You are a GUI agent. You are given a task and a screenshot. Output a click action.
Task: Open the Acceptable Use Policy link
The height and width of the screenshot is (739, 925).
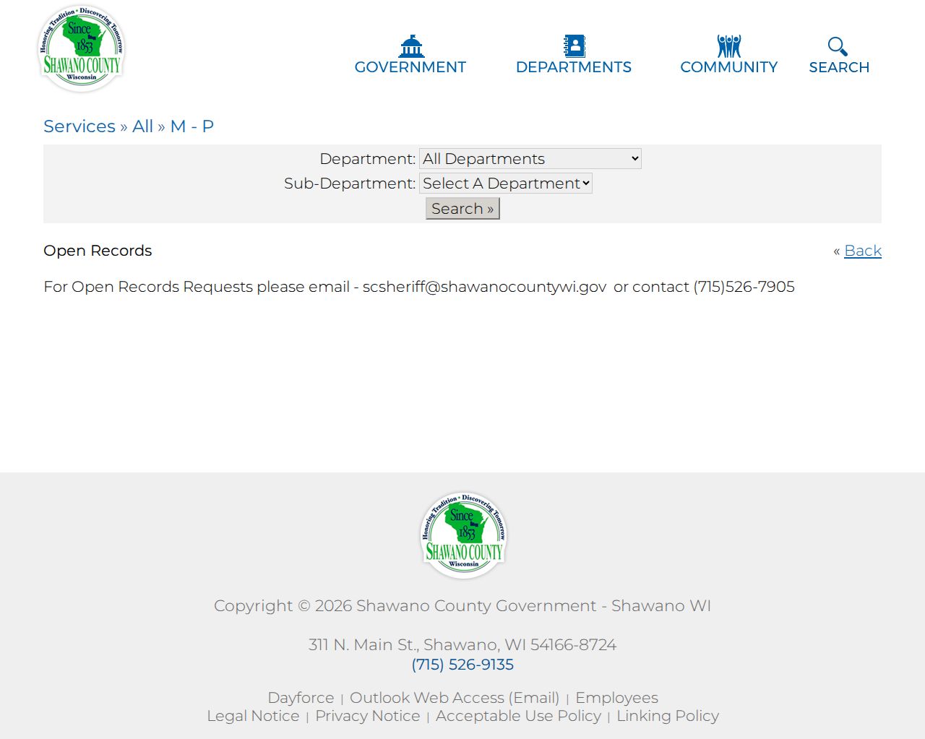click(x=518, y=716)
